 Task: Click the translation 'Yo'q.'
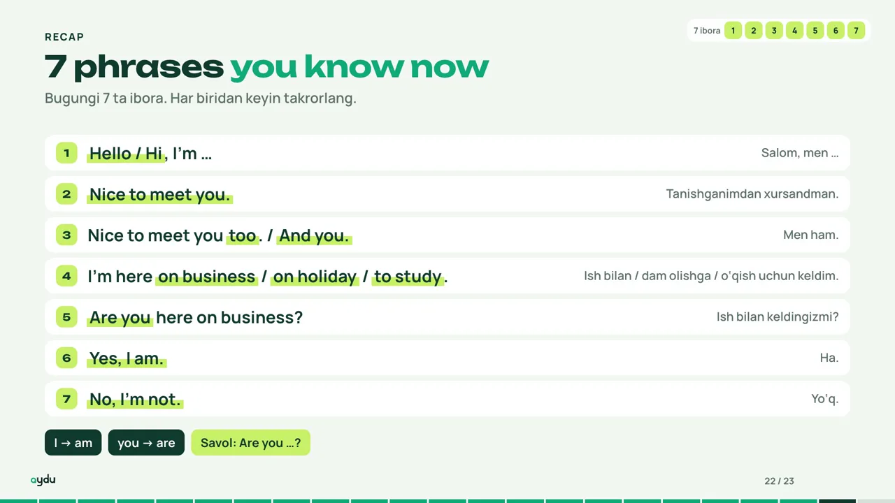825,399
